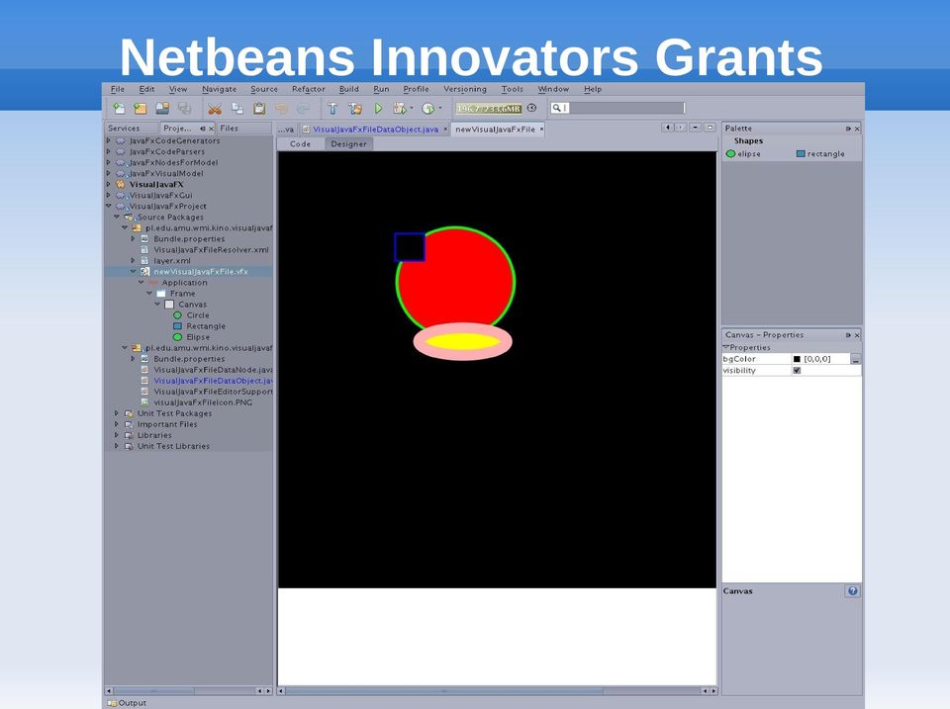Click the search magnifier icon
Screen dimensions: 950x709
[x=556, y=108]
